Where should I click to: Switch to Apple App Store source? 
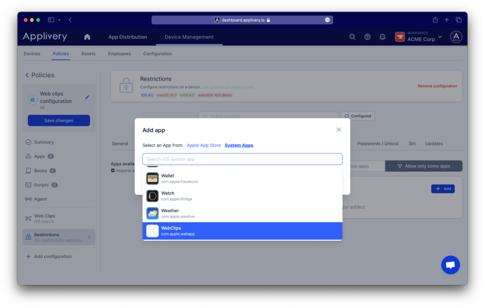click(x=204, y=145)
